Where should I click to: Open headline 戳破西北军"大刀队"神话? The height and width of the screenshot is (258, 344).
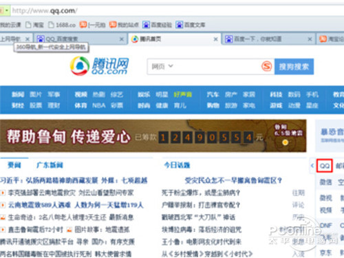[x=198, y=217]
